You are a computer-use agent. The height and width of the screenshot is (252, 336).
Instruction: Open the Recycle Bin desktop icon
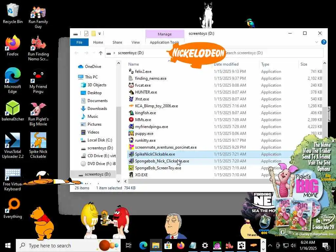[x=13, y=14]
